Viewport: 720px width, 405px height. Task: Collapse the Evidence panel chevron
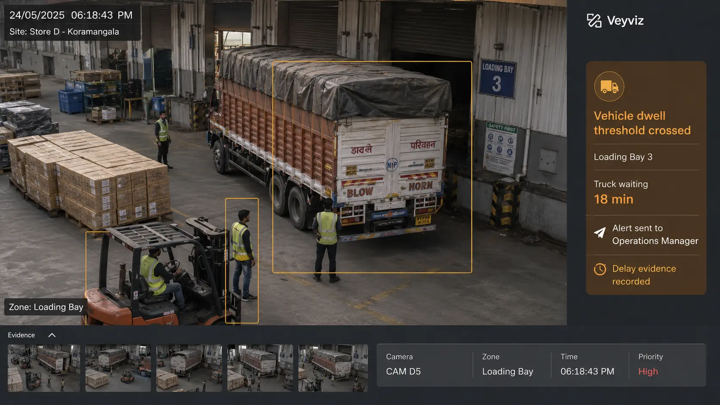pos(52,335)
